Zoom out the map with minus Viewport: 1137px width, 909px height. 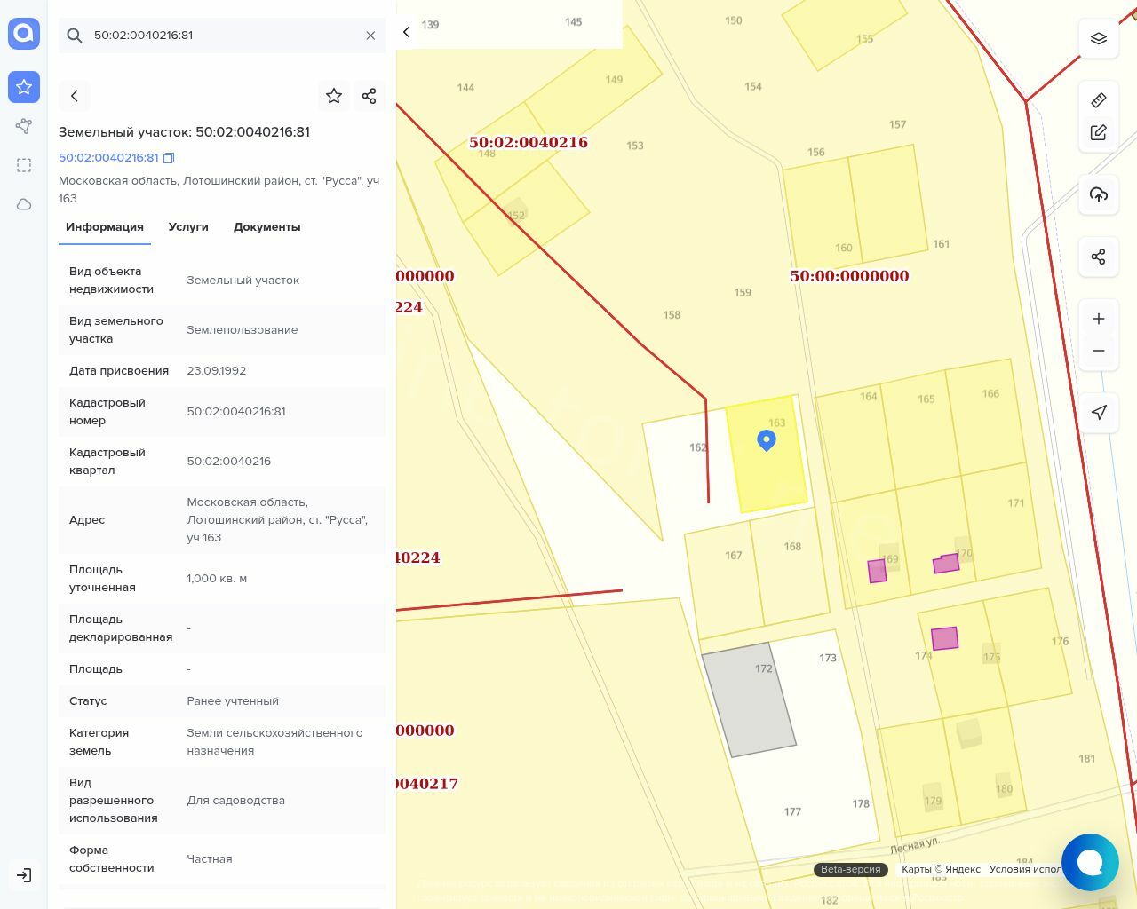point(1099,351)
